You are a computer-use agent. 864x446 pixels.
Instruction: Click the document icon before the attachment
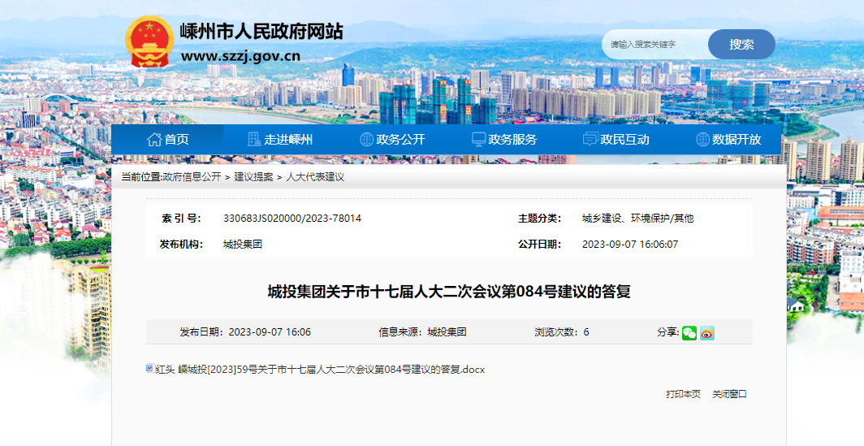pyautogui.click(x=149, y=369)
